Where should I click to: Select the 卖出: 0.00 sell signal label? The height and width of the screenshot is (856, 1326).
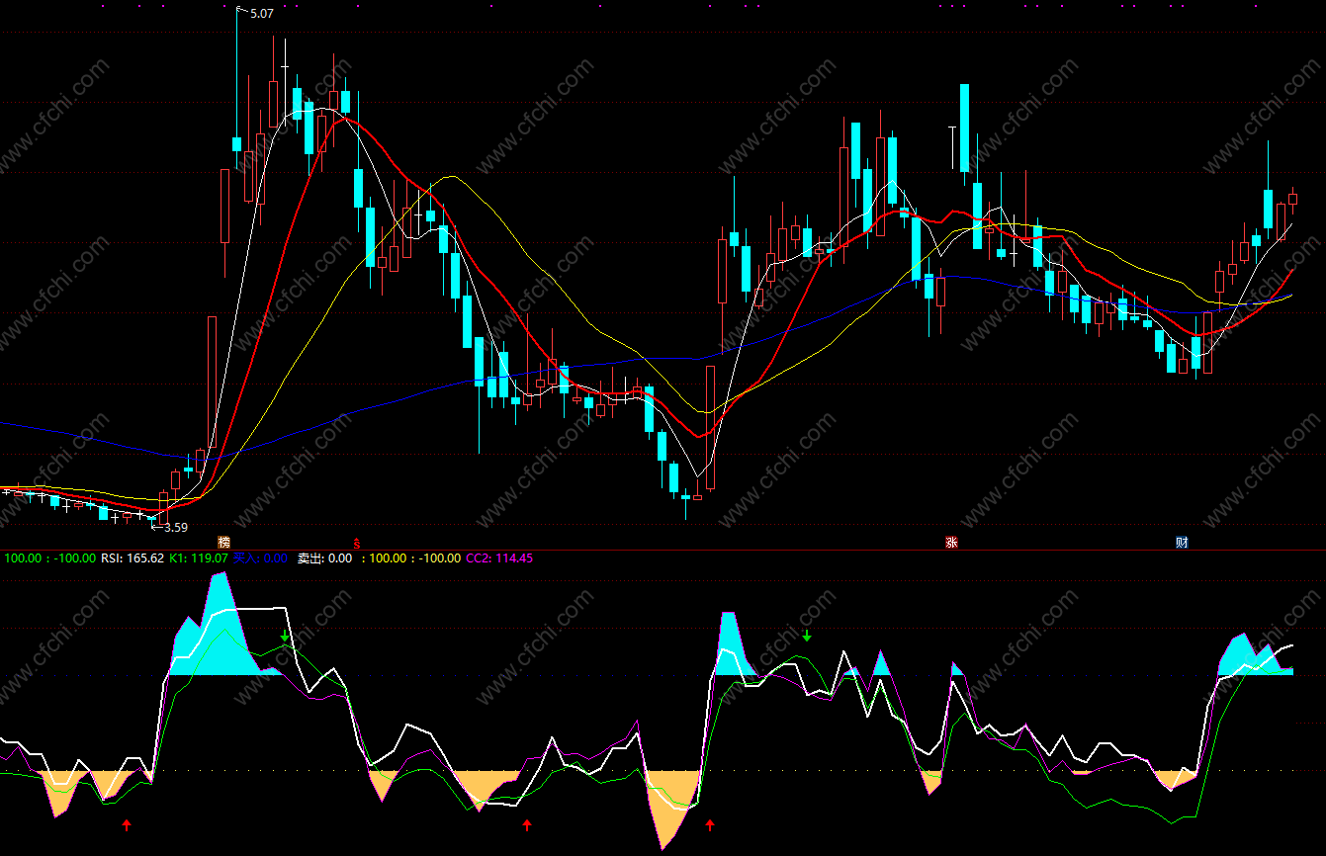[324, 558]
